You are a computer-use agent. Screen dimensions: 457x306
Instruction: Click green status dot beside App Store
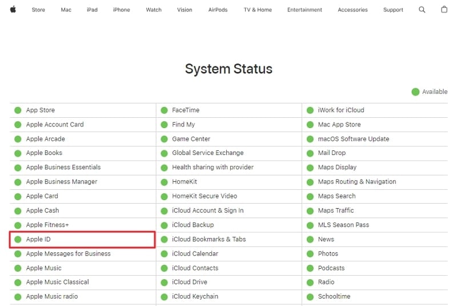(18, 110)
